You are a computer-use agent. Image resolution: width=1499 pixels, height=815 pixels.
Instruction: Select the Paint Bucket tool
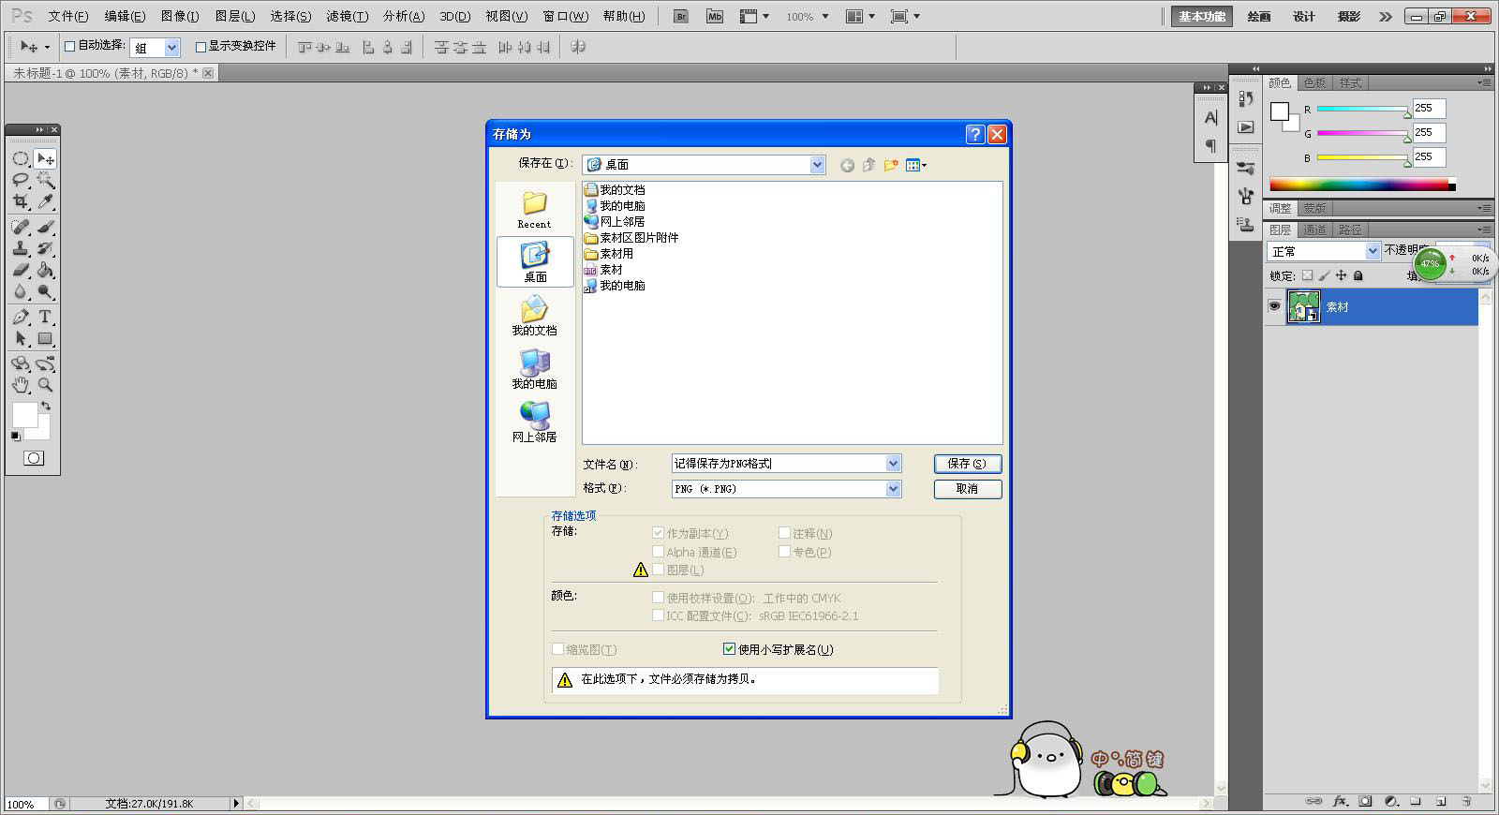(45, 270)
